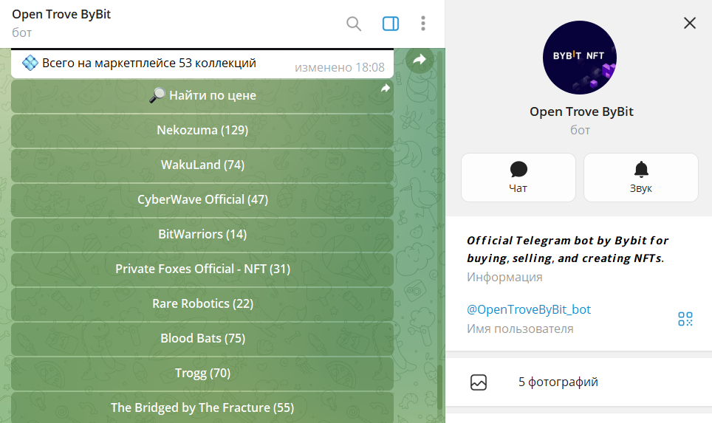Click the изменено 18:08 timestamp

click(339, 68)
